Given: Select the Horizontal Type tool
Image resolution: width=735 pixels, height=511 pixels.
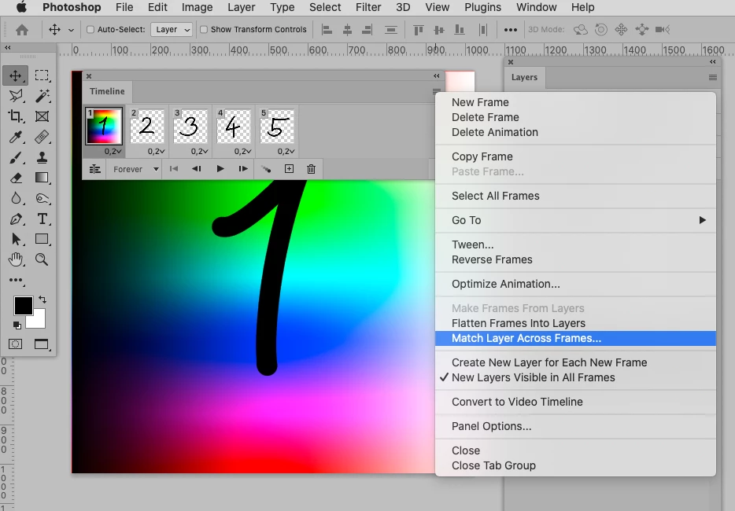Looking at the screenshot, I should 42,219.
